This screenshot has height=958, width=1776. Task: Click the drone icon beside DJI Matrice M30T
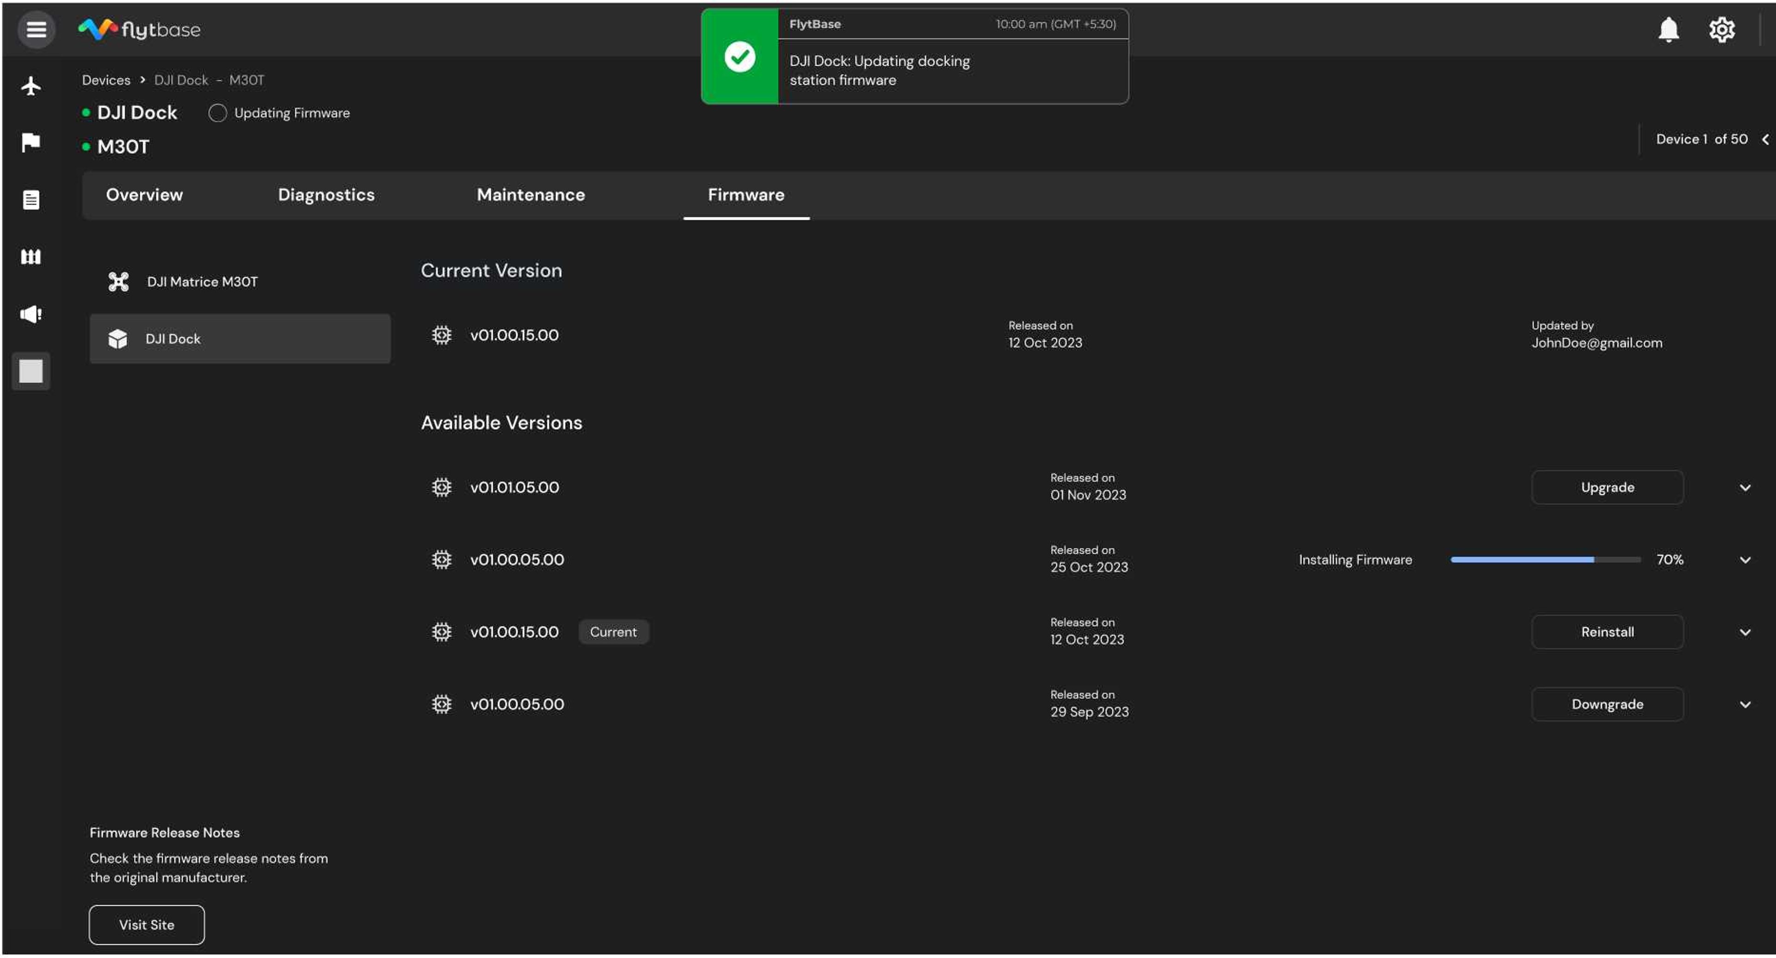click(x=118, y=281)
